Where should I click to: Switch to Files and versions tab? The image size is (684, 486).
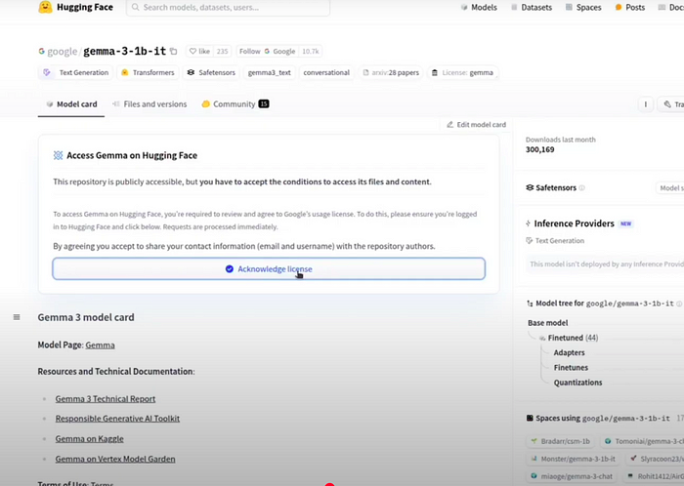coord(150,104)
